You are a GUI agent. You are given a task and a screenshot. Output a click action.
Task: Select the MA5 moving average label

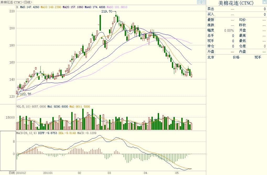30,7
